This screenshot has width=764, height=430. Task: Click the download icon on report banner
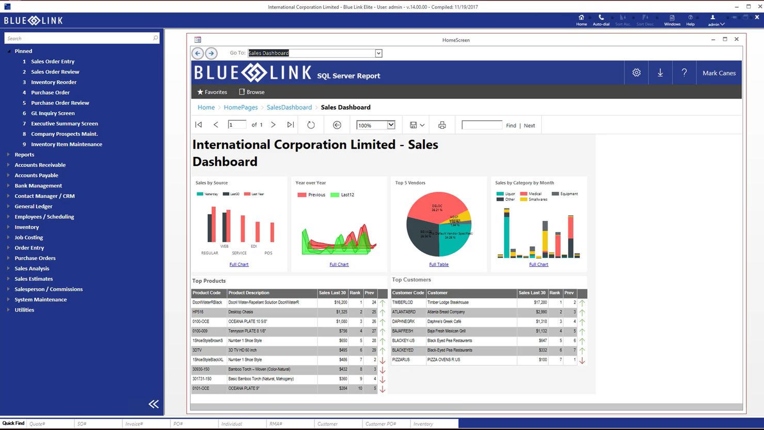pos(660,72)
